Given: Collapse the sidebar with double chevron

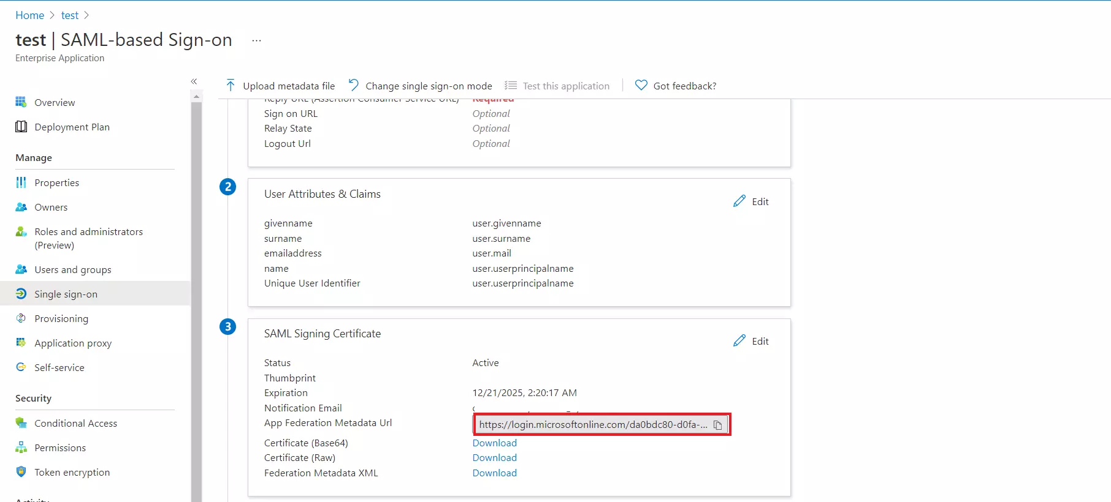Looking at the screenshot, I should 194,81.
